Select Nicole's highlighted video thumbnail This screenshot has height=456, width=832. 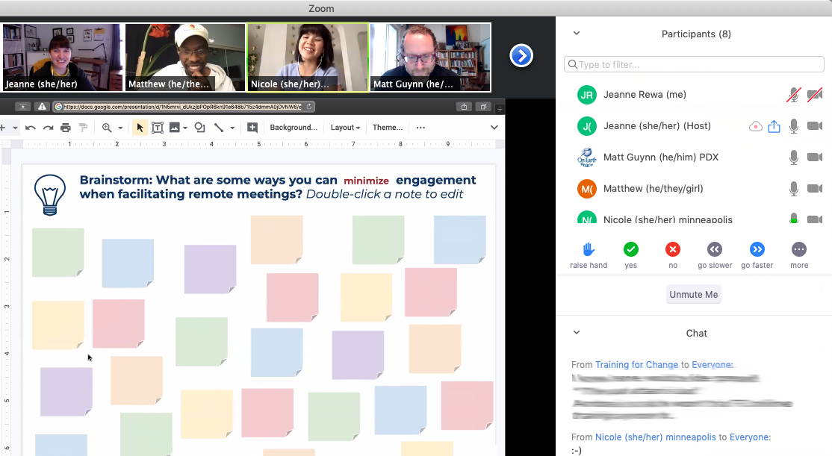[x=308, y=57]
